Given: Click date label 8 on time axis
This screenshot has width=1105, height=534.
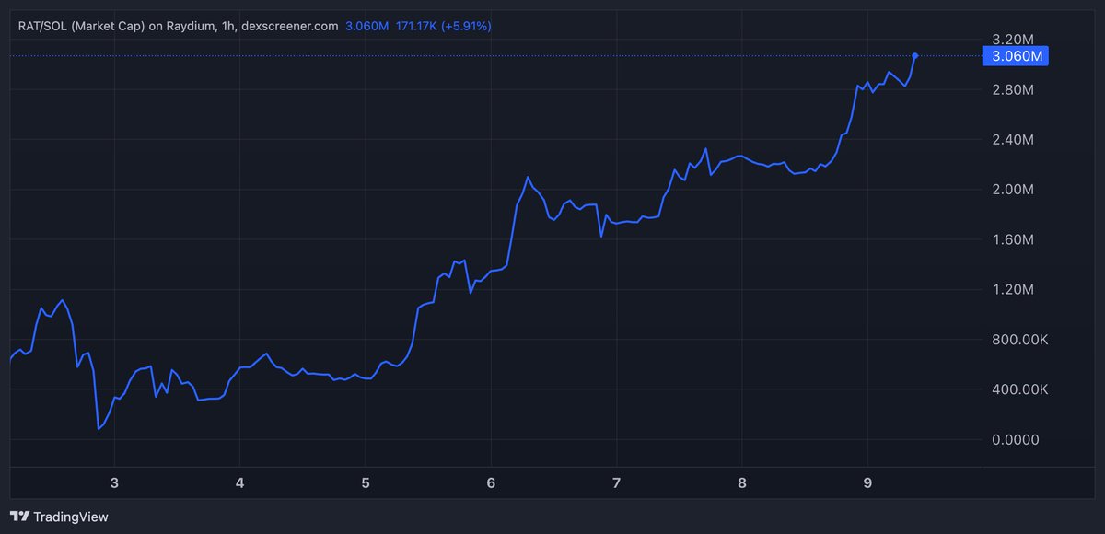Looking at the screenshot, I should 742,482.
